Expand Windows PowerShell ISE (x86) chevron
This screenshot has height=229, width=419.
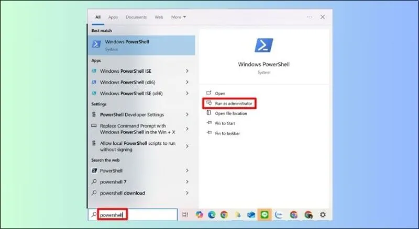pos(187,94)
